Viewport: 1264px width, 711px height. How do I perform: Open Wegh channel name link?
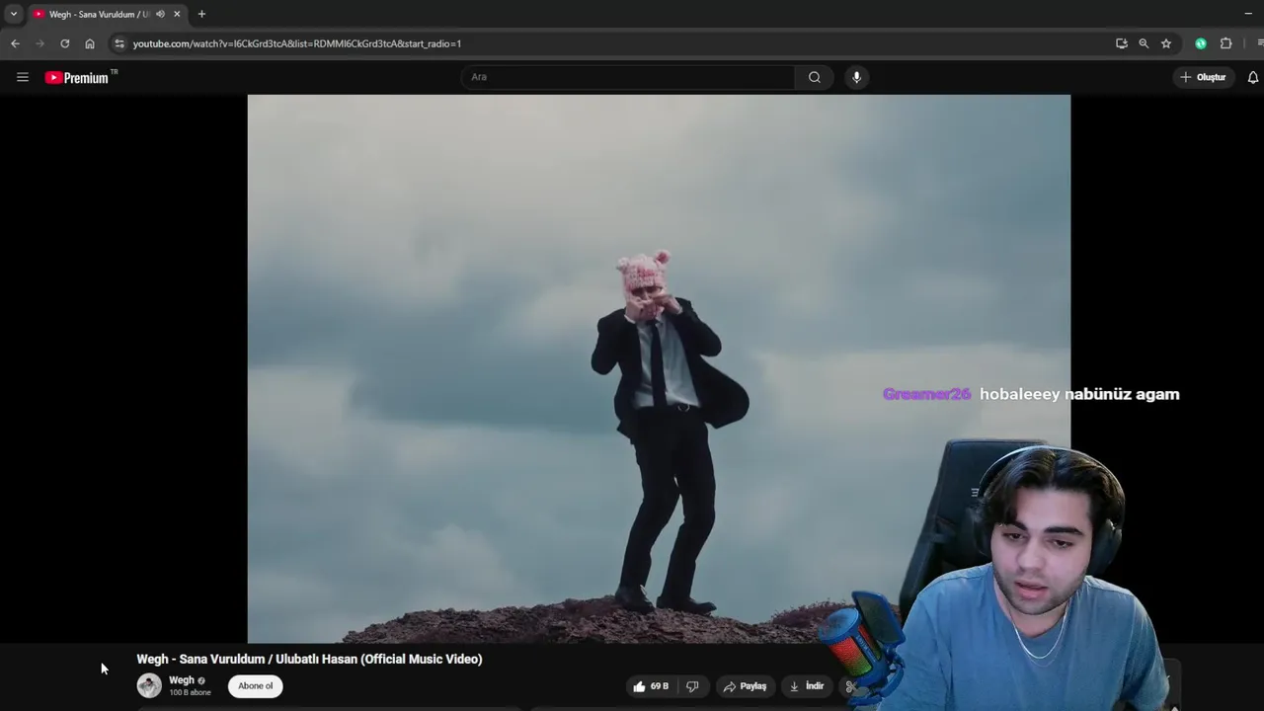coord(182,680)
